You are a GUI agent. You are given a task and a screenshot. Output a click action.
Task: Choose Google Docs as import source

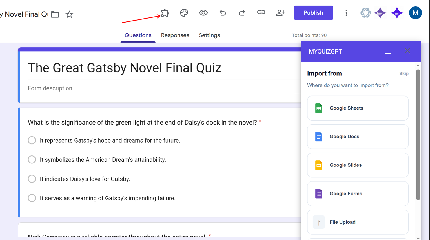358,137
